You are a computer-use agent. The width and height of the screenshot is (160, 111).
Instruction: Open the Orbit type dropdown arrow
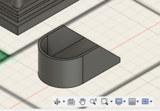[64, 101]
